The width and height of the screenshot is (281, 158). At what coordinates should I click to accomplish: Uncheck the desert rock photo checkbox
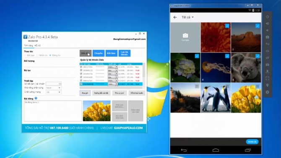258,26
